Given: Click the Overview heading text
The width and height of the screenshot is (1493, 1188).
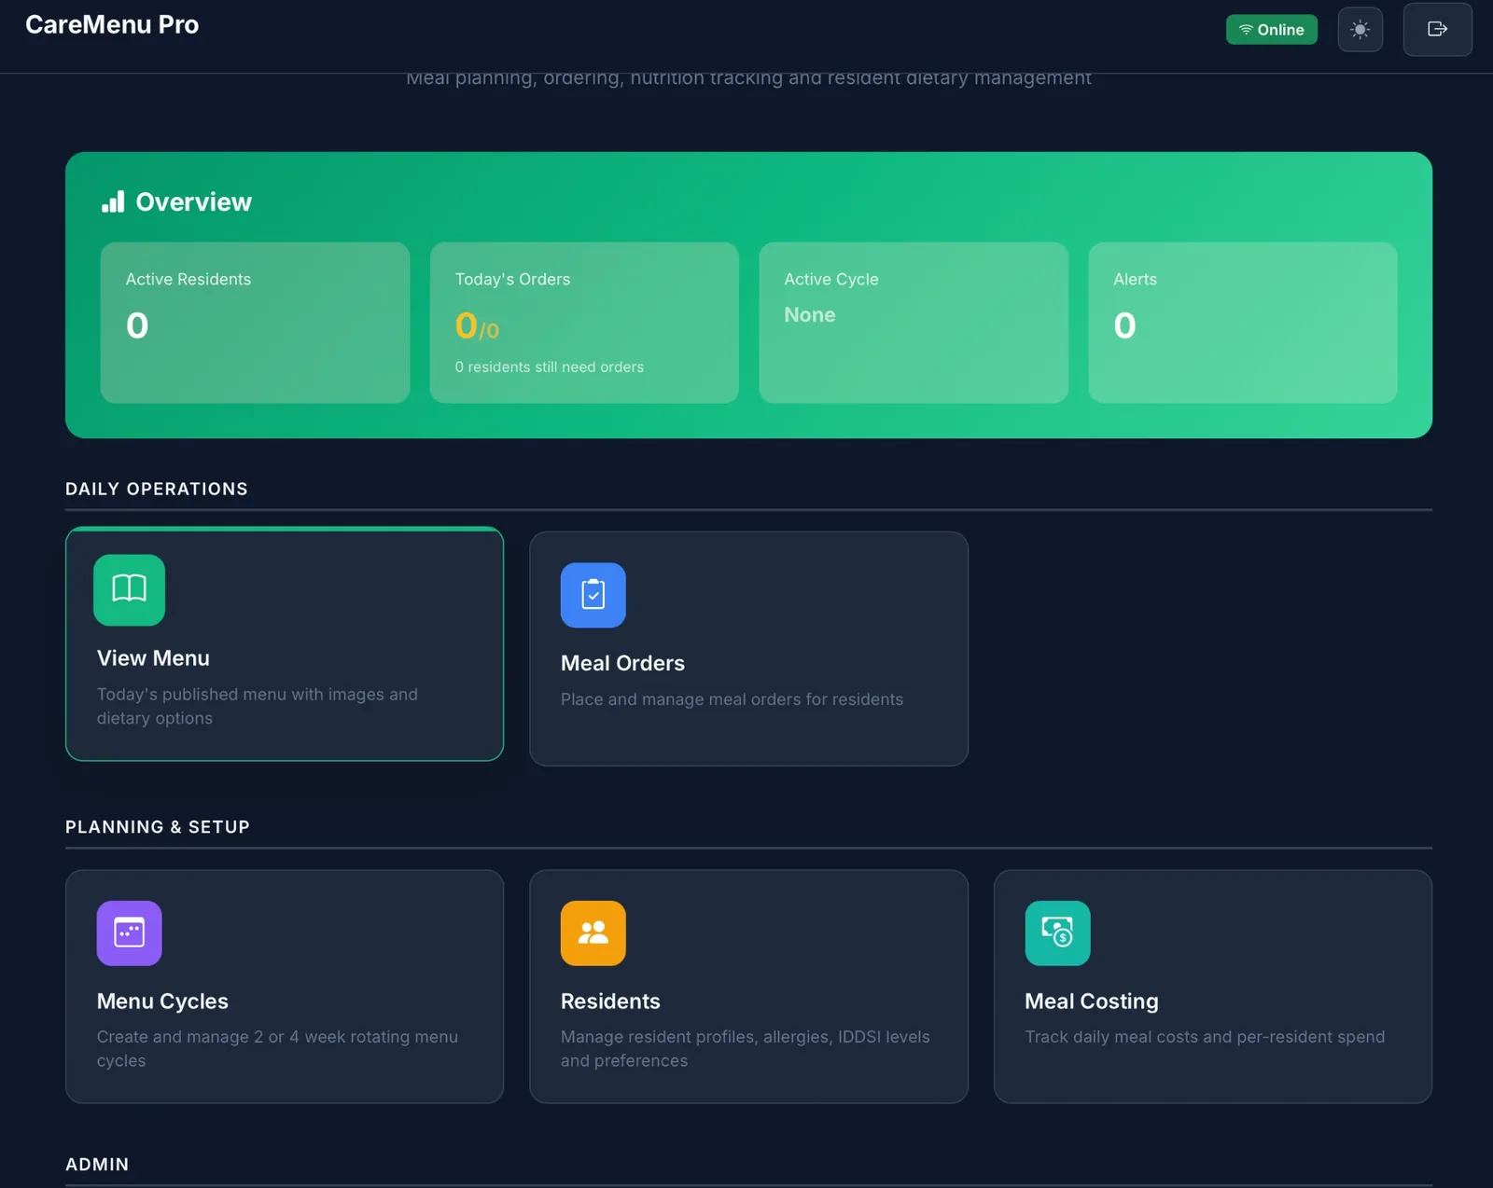Looking at the screenshot, I should tap(194, 201).
